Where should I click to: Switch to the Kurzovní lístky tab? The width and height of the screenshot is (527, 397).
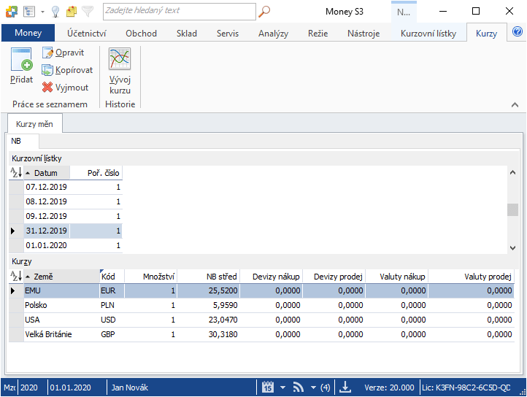[x=428, y=34]
